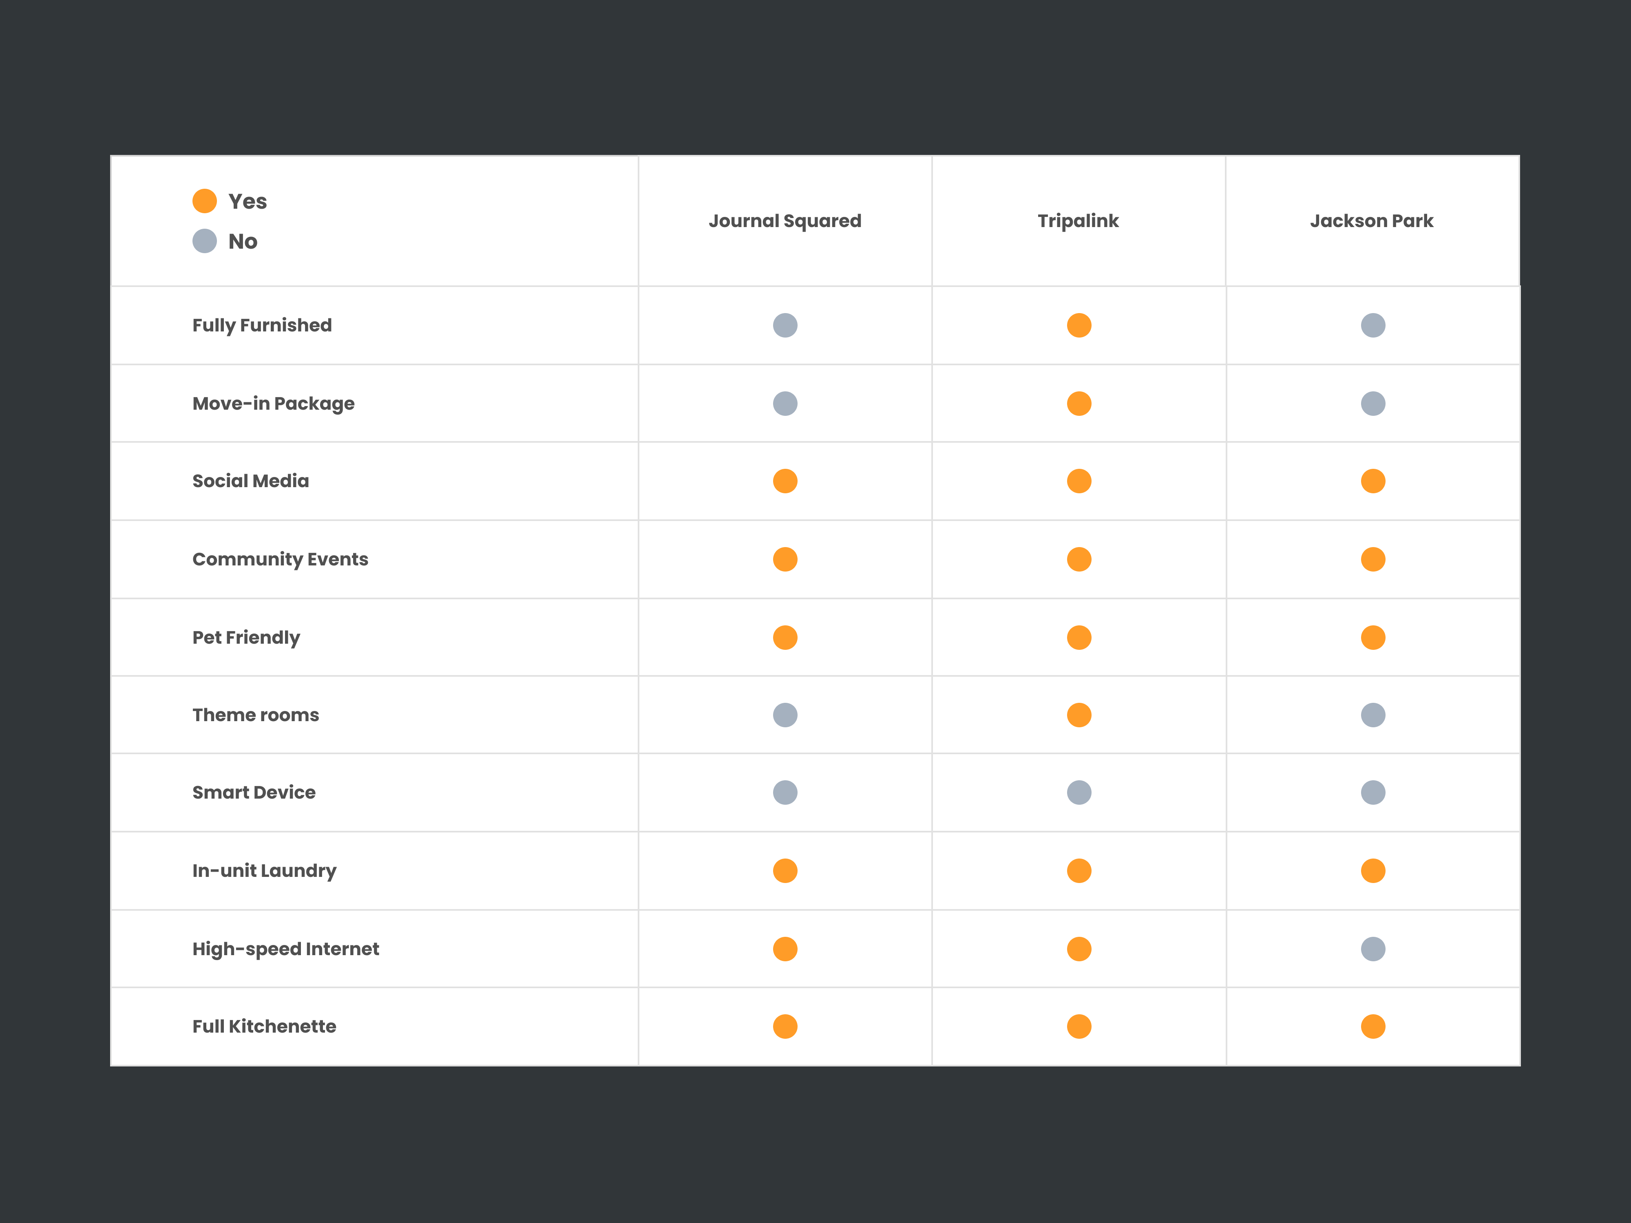Click the Tripalink column header

[1078, 221]
